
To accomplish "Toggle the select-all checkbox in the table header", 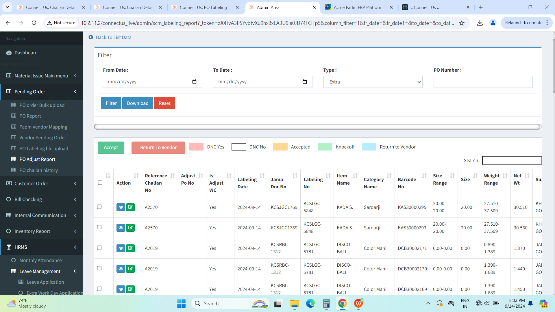I will coord(100,183).
